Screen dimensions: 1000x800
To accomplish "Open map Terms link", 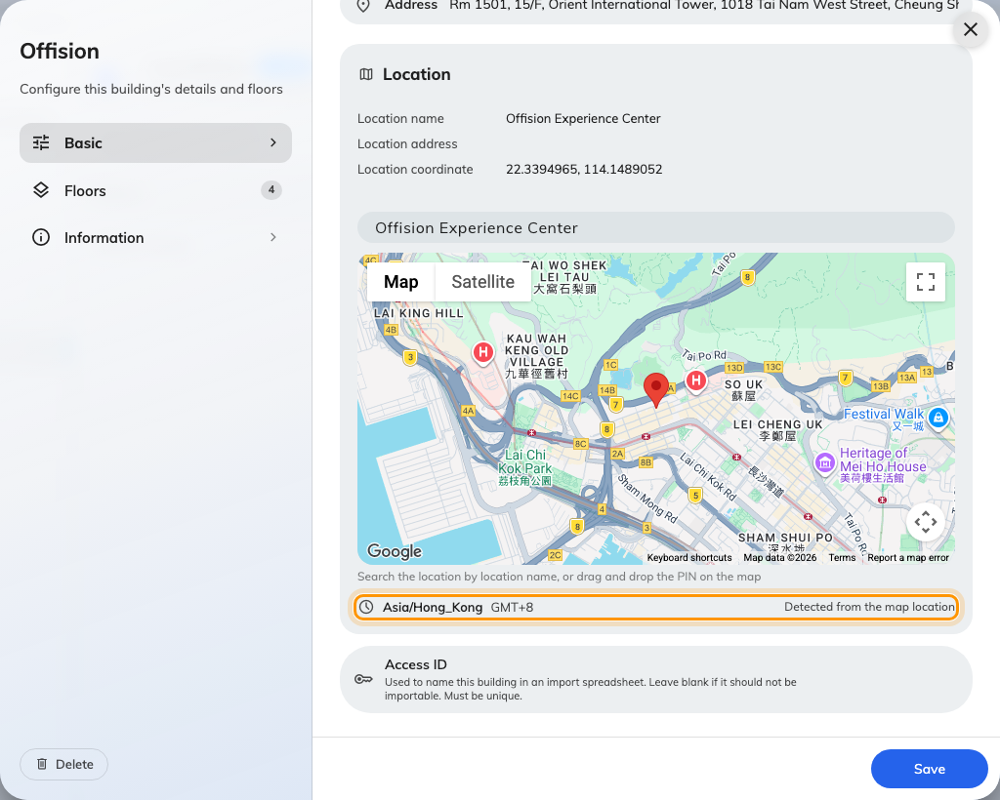I will click(842, 558).
